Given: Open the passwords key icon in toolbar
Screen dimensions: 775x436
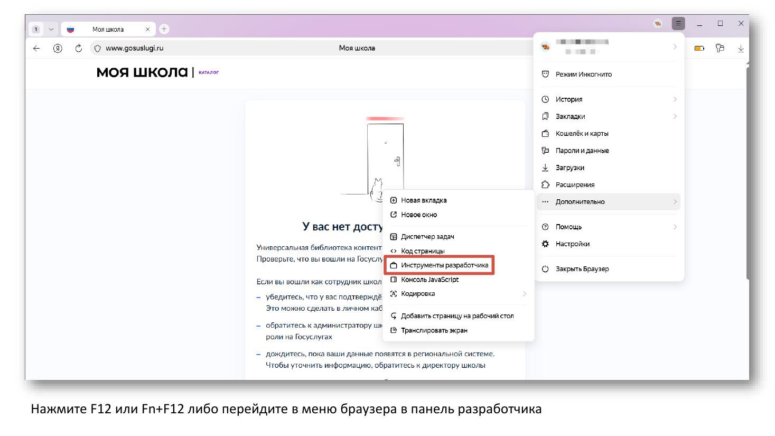Looking at the screenshot, I should point(720,48).
